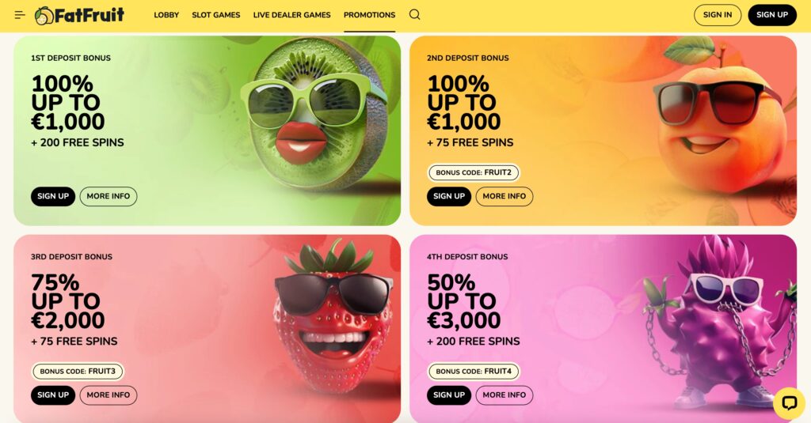
Task: Sign up for 3rd deposit bonus
Action: click(x=53, y=395)
